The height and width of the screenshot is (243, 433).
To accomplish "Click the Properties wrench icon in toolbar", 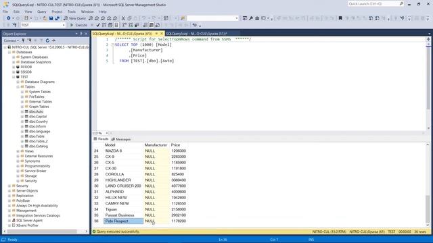I will point(251,18).
